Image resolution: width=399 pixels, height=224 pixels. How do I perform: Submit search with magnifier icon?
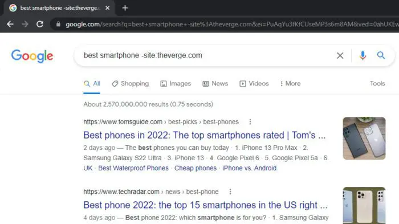(381, 55)
